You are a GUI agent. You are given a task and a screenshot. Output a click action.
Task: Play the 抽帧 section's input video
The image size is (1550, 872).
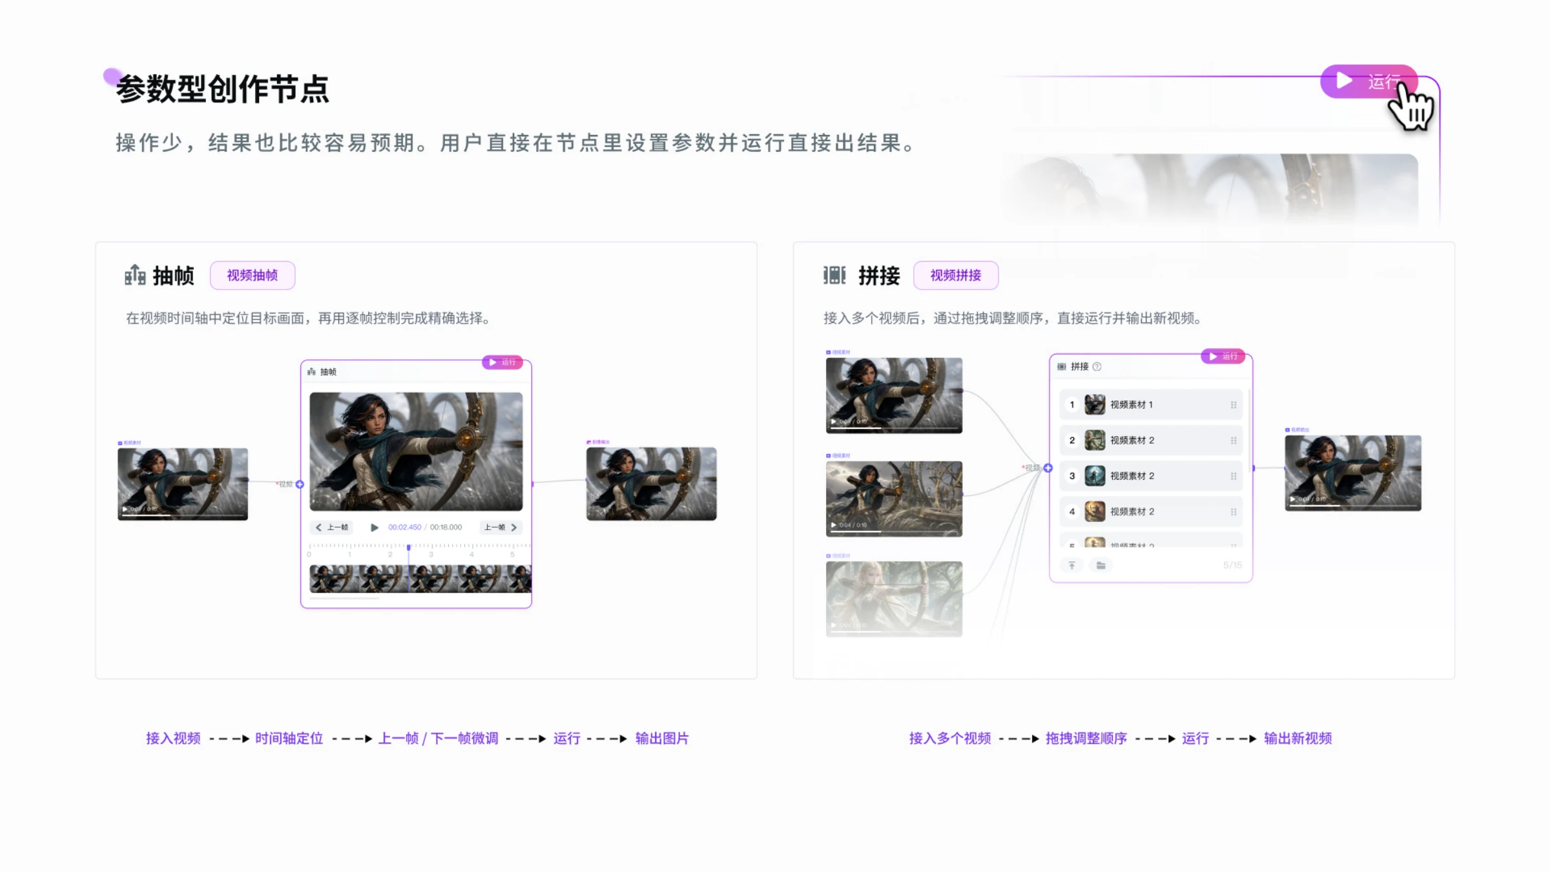tap(125, 509)
